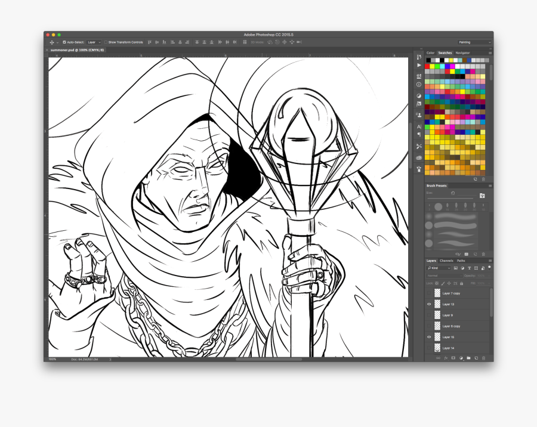Click the Adjustment Layer icon in Layers panel
Screen dimensions: 537x427
pos(461,358)
